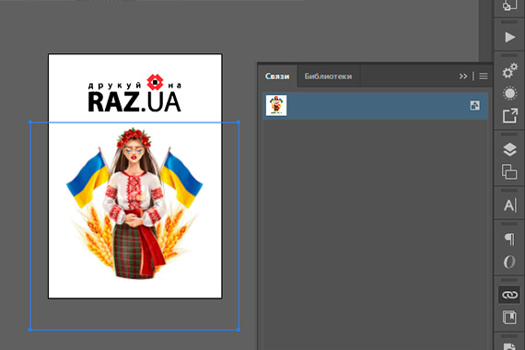Click the RAZ.UA logo on the artboard

pos(134,93)
